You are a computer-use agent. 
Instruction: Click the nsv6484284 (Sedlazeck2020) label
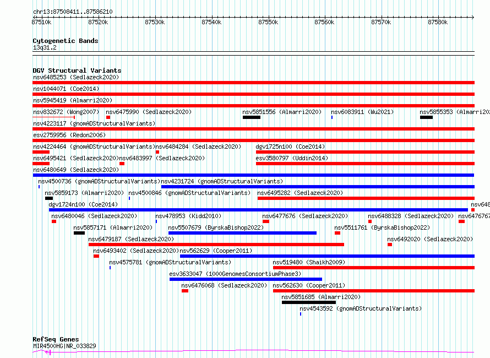198,147
